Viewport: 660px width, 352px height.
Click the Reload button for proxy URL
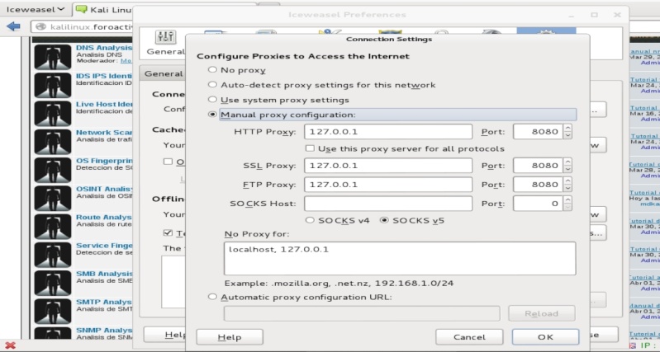tap(541, 314)
